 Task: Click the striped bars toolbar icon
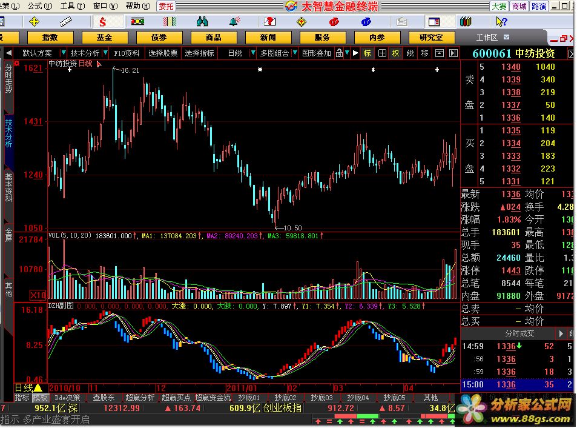pos(170,22)
